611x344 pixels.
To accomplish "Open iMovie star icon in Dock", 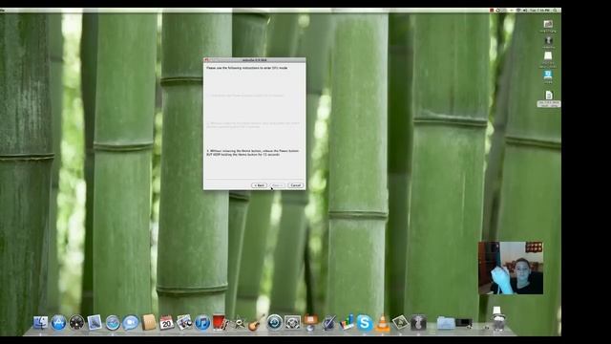I will pyautogui.click(x=239, y=323).
